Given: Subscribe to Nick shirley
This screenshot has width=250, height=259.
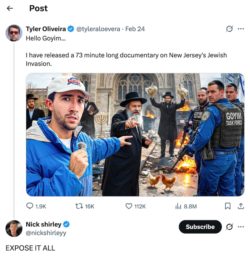Looking at the screenshot, I should pyautogui.click(x=200, y=227).
